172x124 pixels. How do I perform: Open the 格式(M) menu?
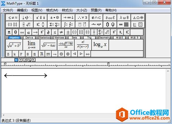click(52, 10)
